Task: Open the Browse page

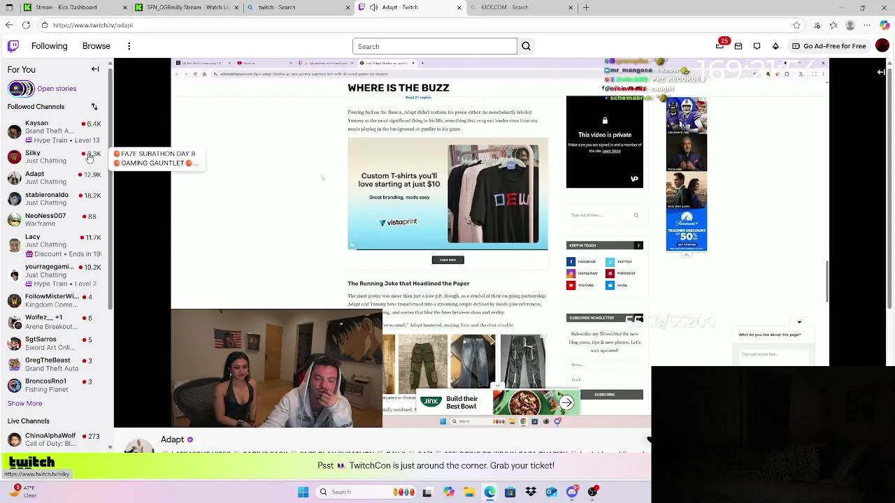Action: click(x=96, y=46)
